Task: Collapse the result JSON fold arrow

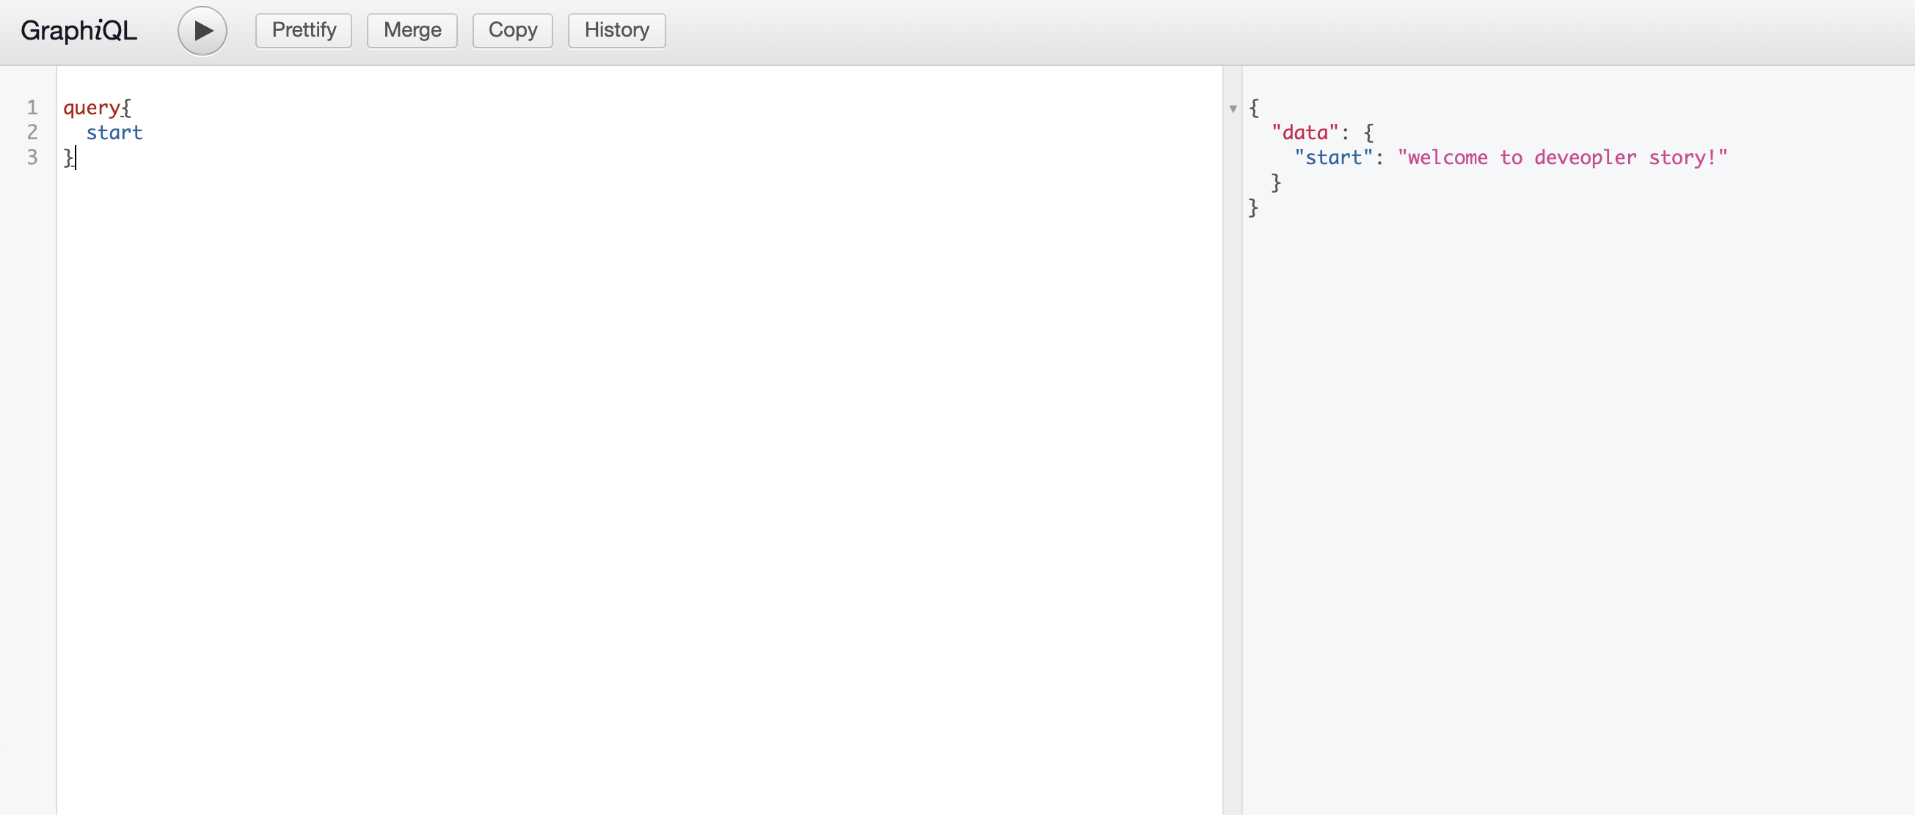Action: 1233,108
